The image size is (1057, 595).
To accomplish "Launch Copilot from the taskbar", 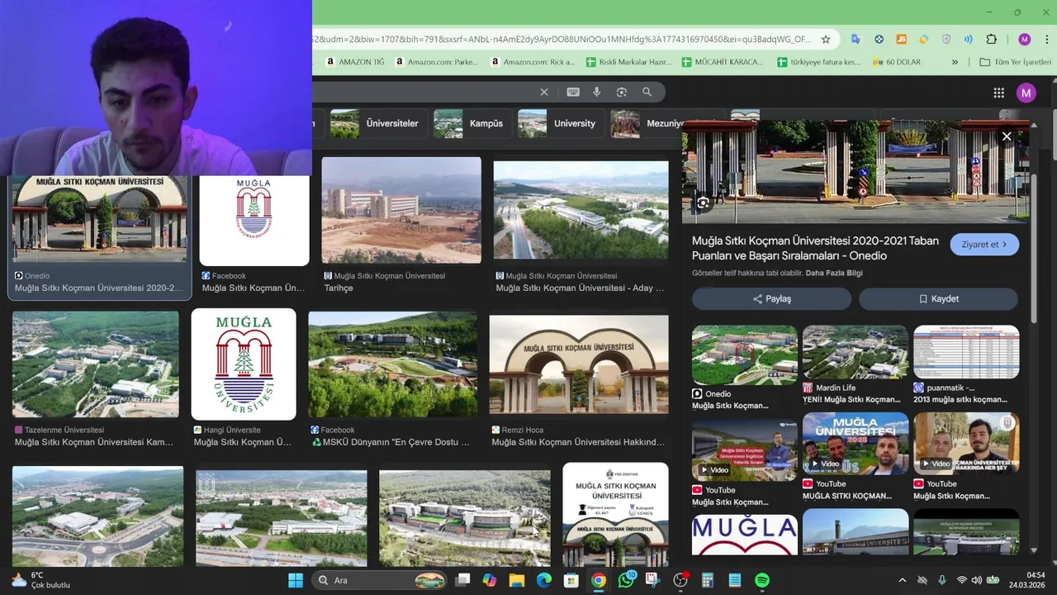I will 490,580.
